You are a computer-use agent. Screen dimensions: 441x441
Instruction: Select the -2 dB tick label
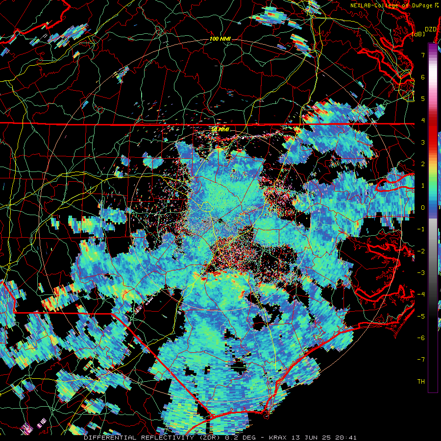point(421,251)
